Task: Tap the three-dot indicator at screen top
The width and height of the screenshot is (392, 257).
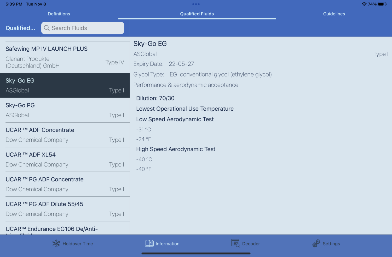Action: point(196,4)
